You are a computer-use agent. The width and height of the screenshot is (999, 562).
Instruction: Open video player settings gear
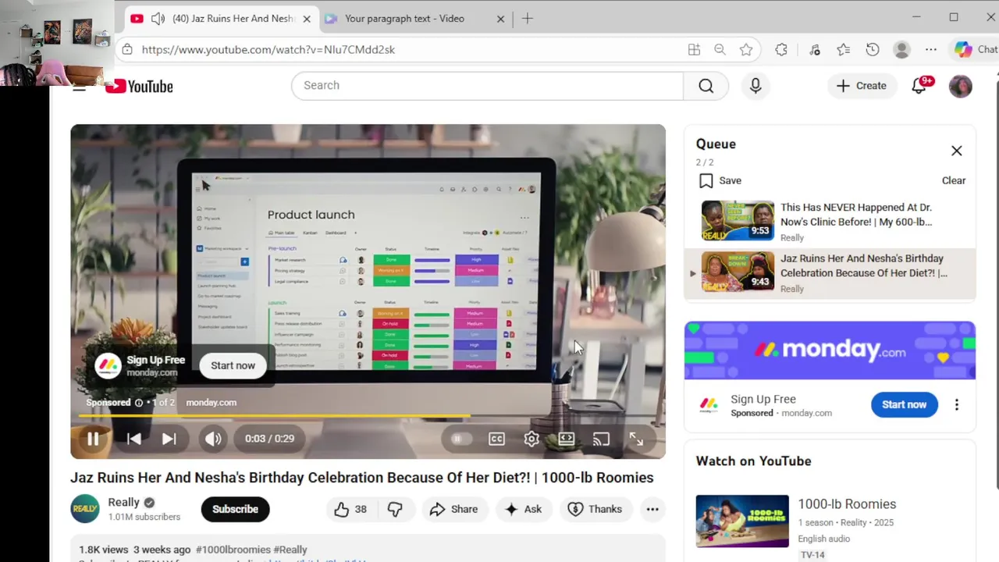pos(531,439)
